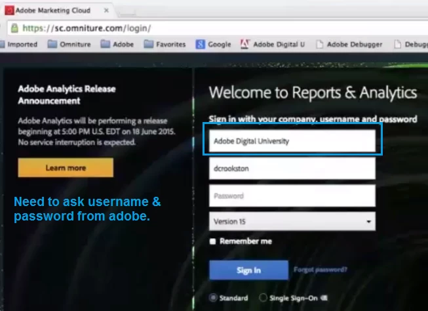Open the Favorites bookmarks folder
Viewport: 428px width, 311px height.
165,44
